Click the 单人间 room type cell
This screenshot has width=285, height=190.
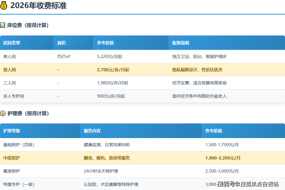pos(10,57)
